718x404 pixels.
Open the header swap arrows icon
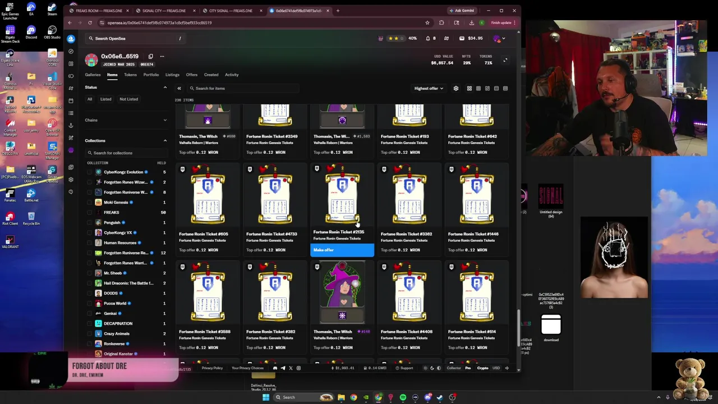pyautogui.click(x=447, y=38)
